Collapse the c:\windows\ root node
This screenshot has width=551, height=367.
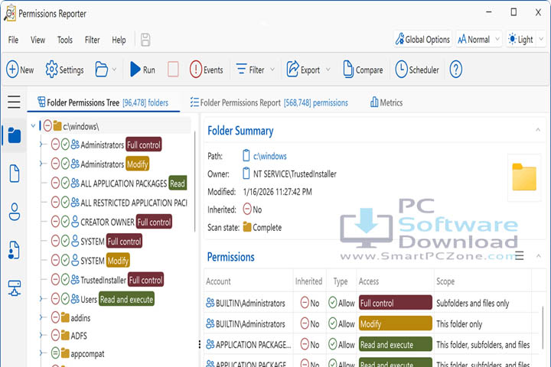coord(33,125)
